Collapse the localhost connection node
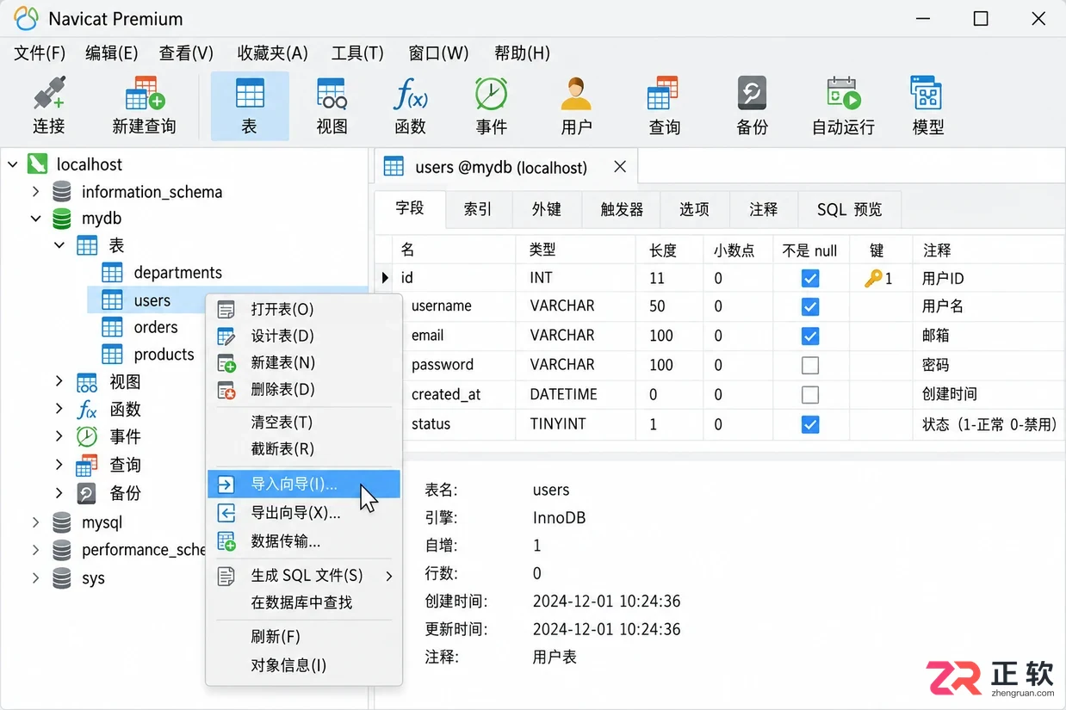The height and width of the screenshot is (710, 1066). pos(12,164)
